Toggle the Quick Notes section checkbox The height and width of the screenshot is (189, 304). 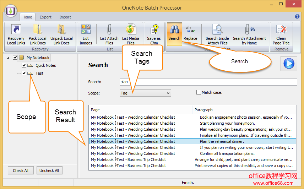tap(24, 65)
